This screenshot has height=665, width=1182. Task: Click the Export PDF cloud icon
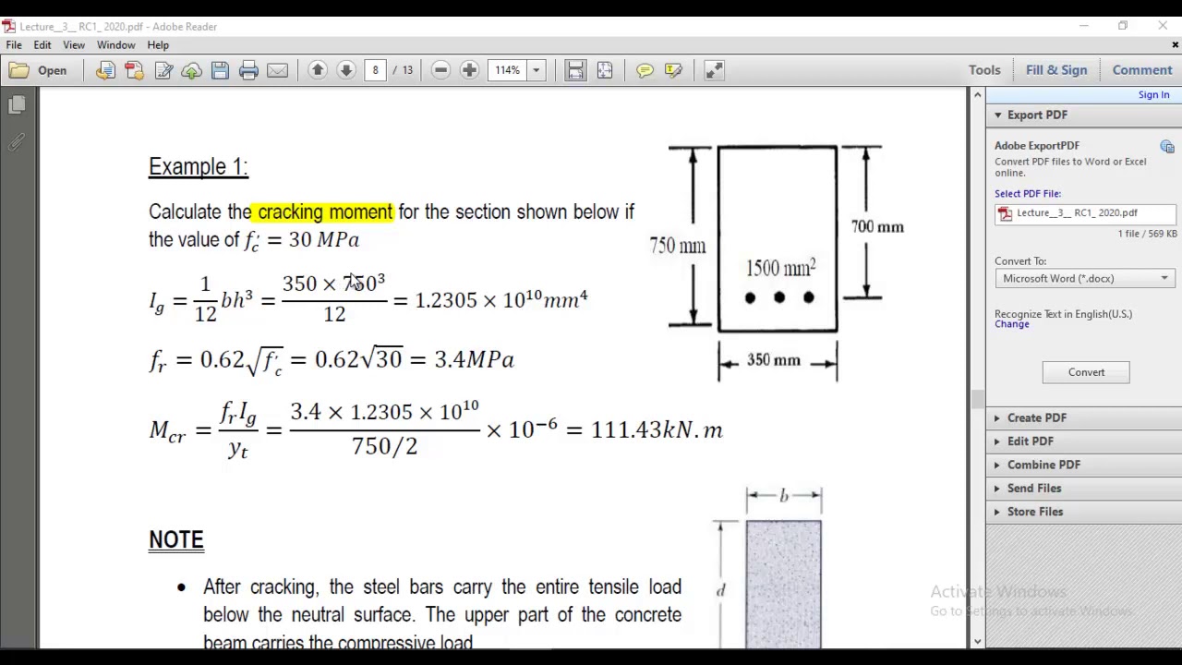pos(1167,147)
